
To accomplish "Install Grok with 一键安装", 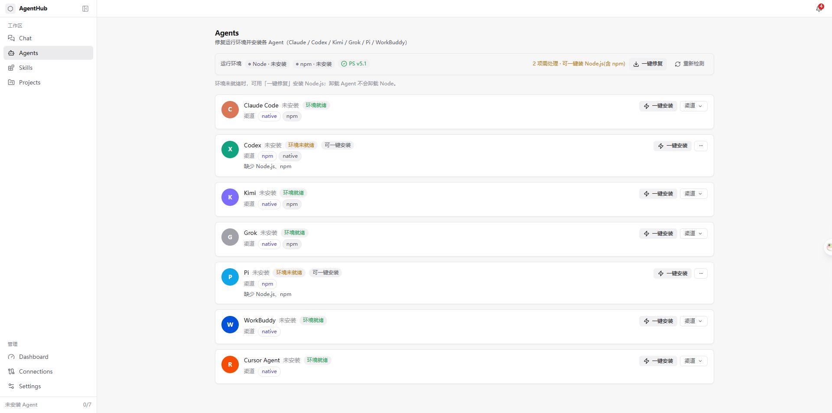I will pyautogui.click(x=658, y=234).
